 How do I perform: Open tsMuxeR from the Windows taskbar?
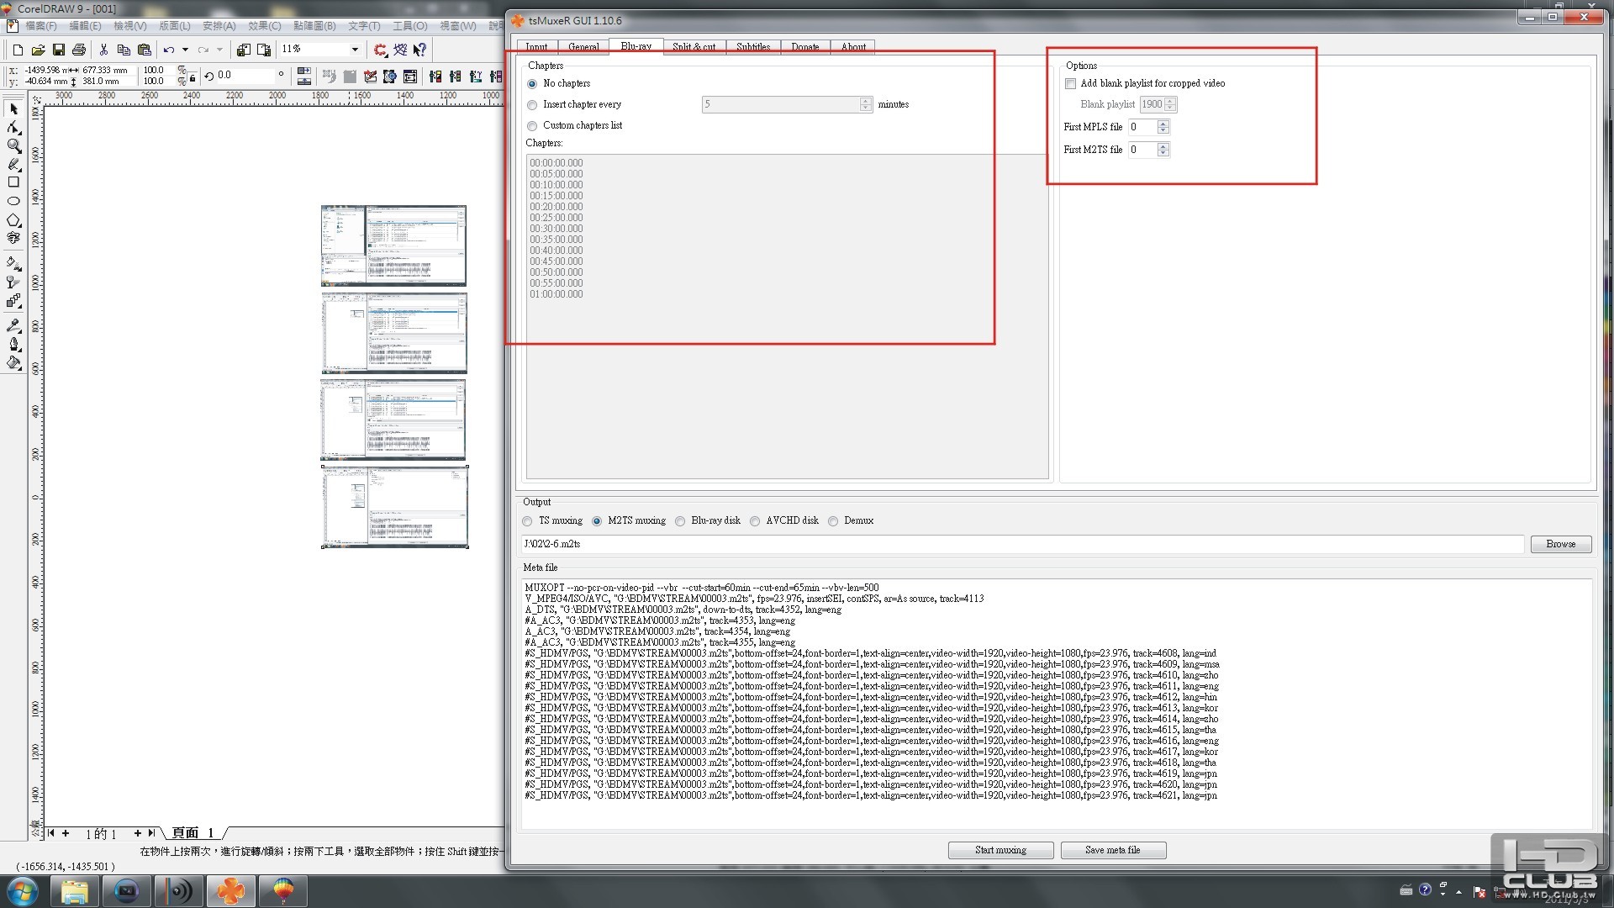point(230,890)
